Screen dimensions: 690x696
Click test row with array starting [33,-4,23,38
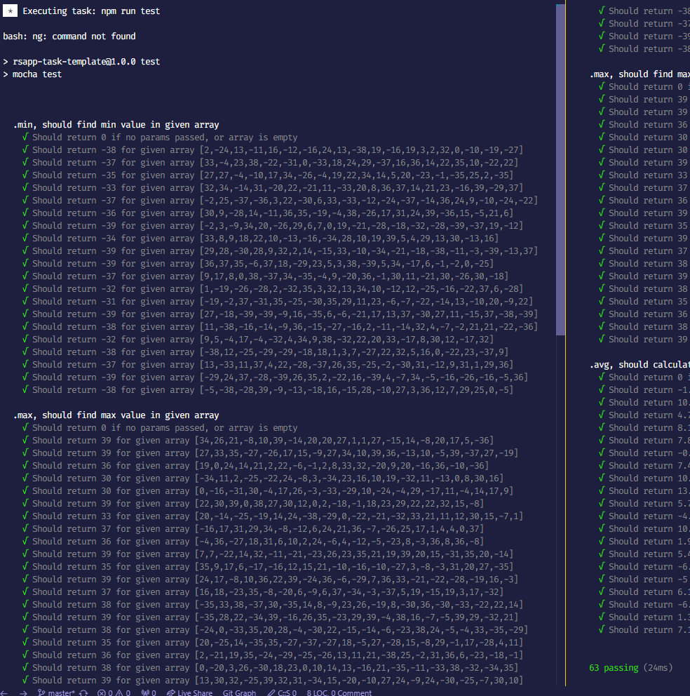[x=270, y=163]
